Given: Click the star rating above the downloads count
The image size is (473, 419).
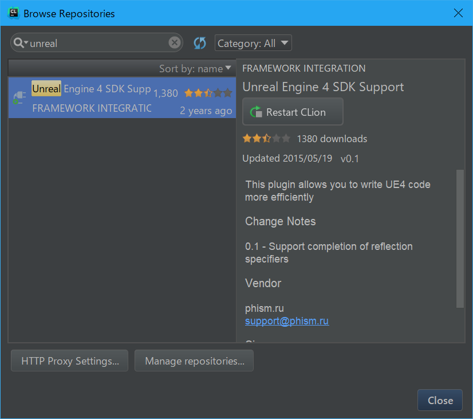Looking at the screenshot, I should (x=266, y=139).
